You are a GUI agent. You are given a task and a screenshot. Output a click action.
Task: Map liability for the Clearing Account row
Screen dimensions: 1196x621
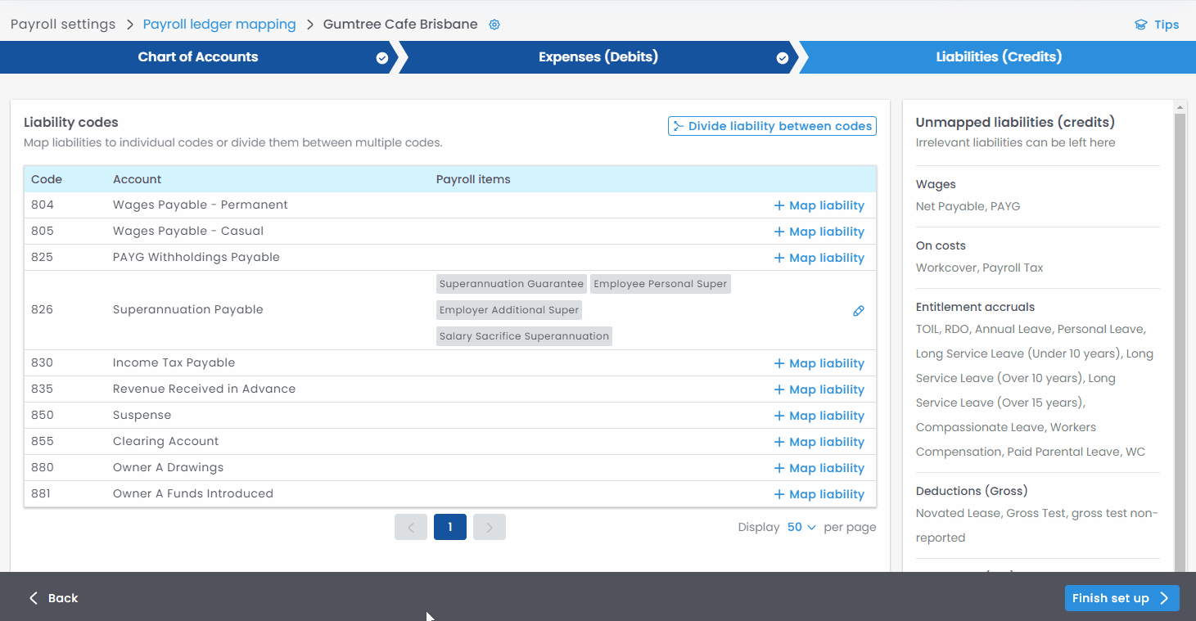(x=819, y=442)
